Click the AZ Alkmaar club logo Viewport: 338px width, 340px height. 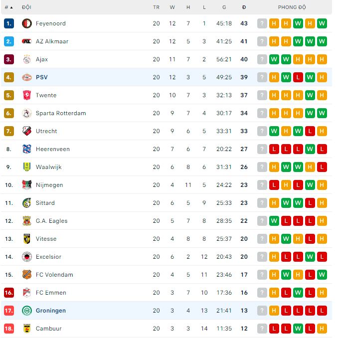coord(27,41)
